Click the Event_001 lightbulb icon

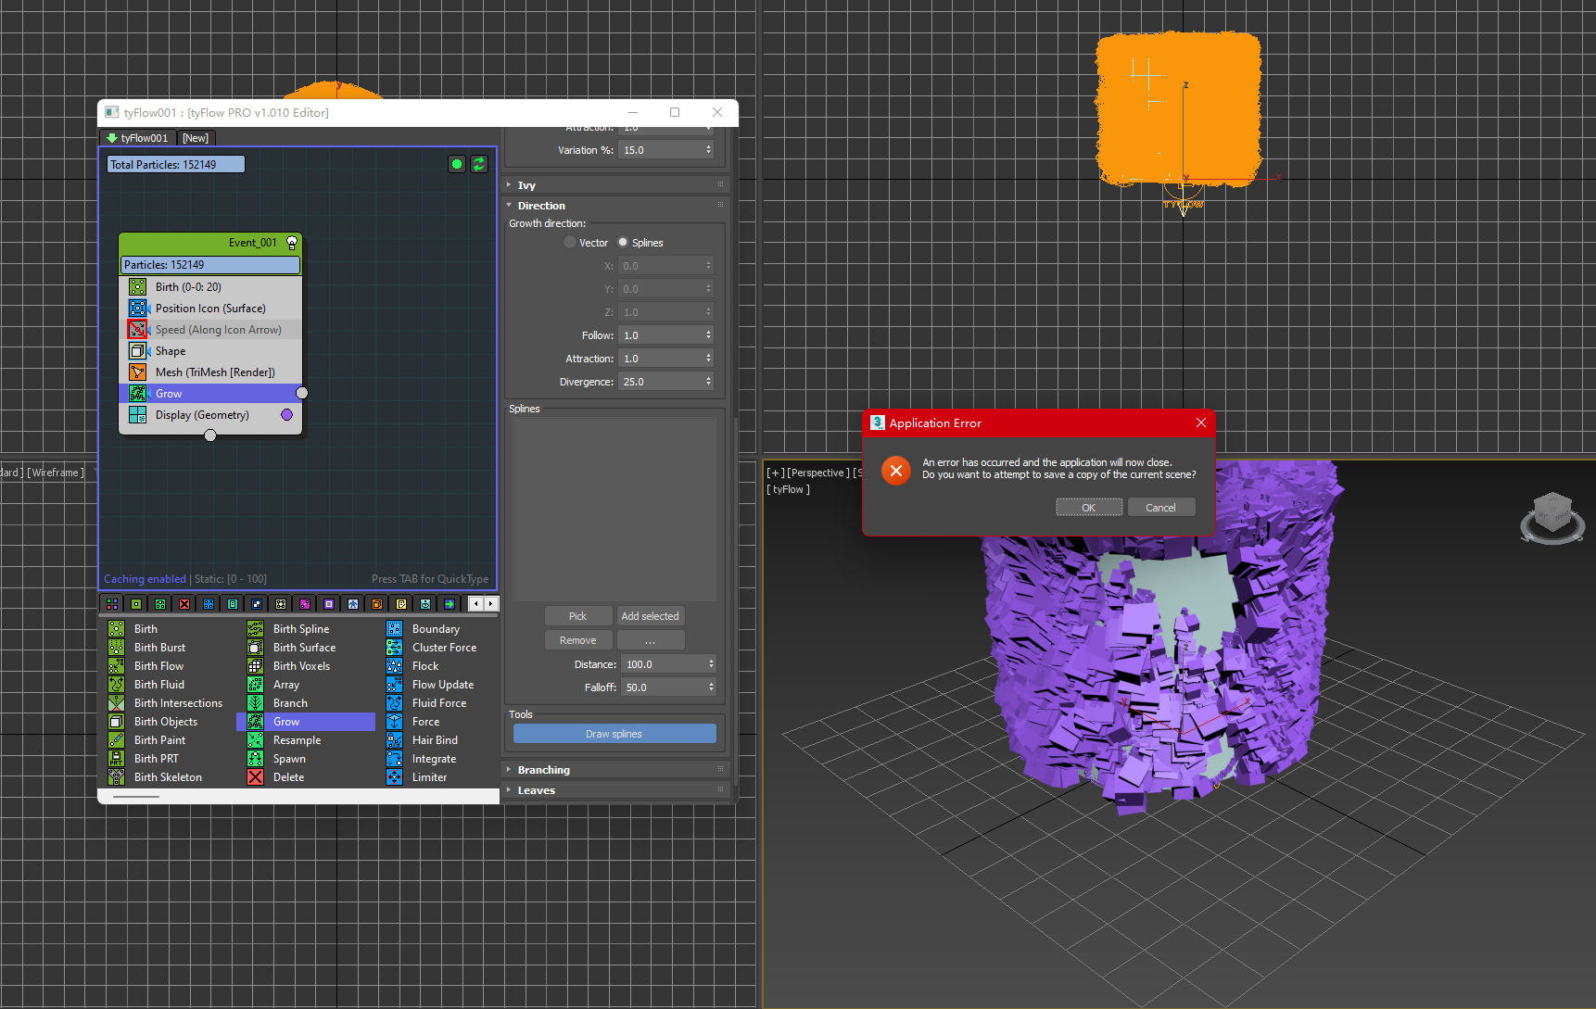(x=292, y=243)
